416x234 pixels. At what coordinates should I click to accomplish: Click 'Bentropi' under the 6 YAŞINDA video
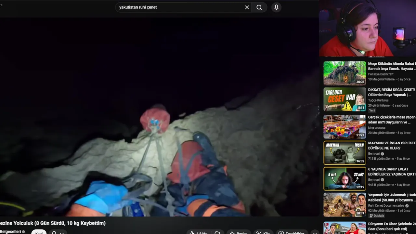click(374, 180)
